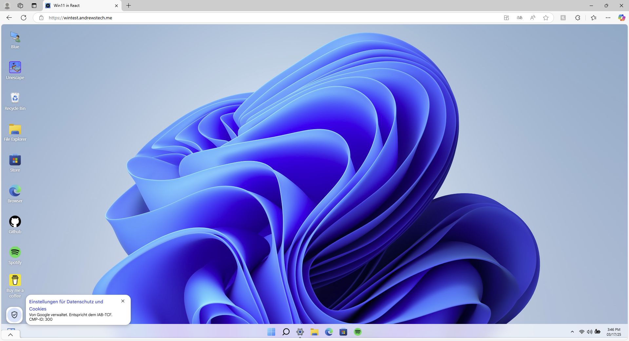
Task: Open the Copilot sidebar icon
Action: [621, 18]
